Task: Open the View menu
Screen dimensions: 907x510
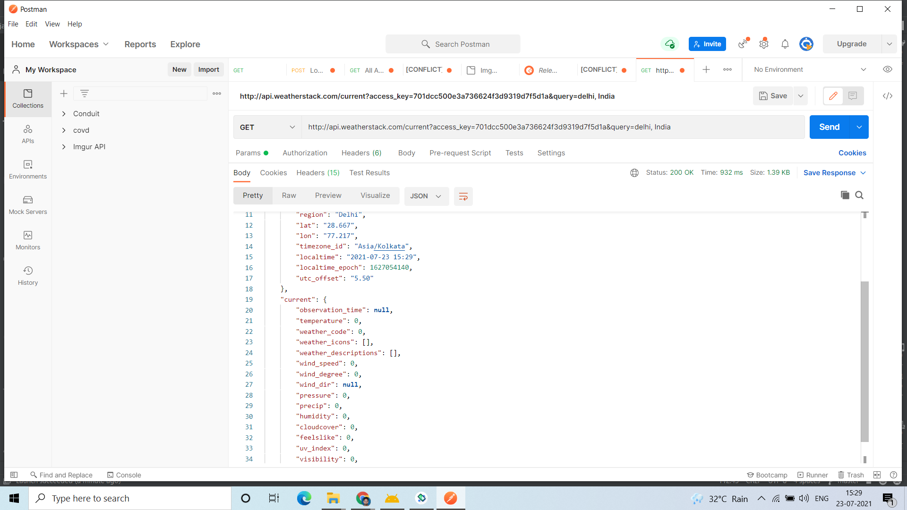Action: click(x=52, y=24)
